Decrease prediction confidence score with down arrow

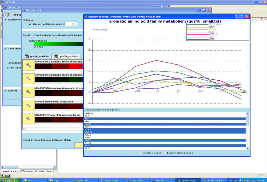click(75, 25)
